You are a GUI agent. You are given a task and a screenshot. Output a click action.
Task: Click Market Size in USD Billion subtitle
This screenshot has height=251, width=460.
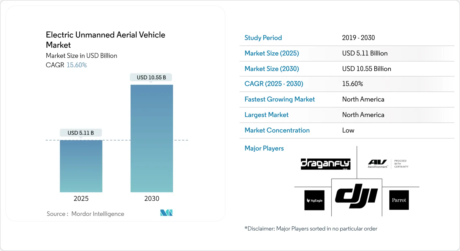click(81, 55)
